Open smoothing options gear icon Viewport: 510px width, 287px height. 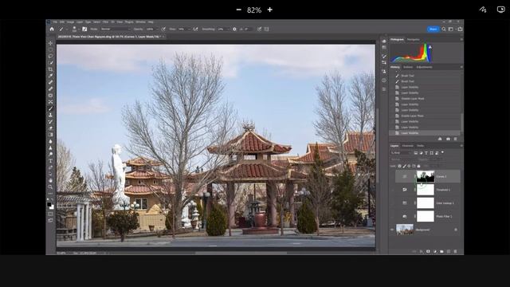pos(234,29)
